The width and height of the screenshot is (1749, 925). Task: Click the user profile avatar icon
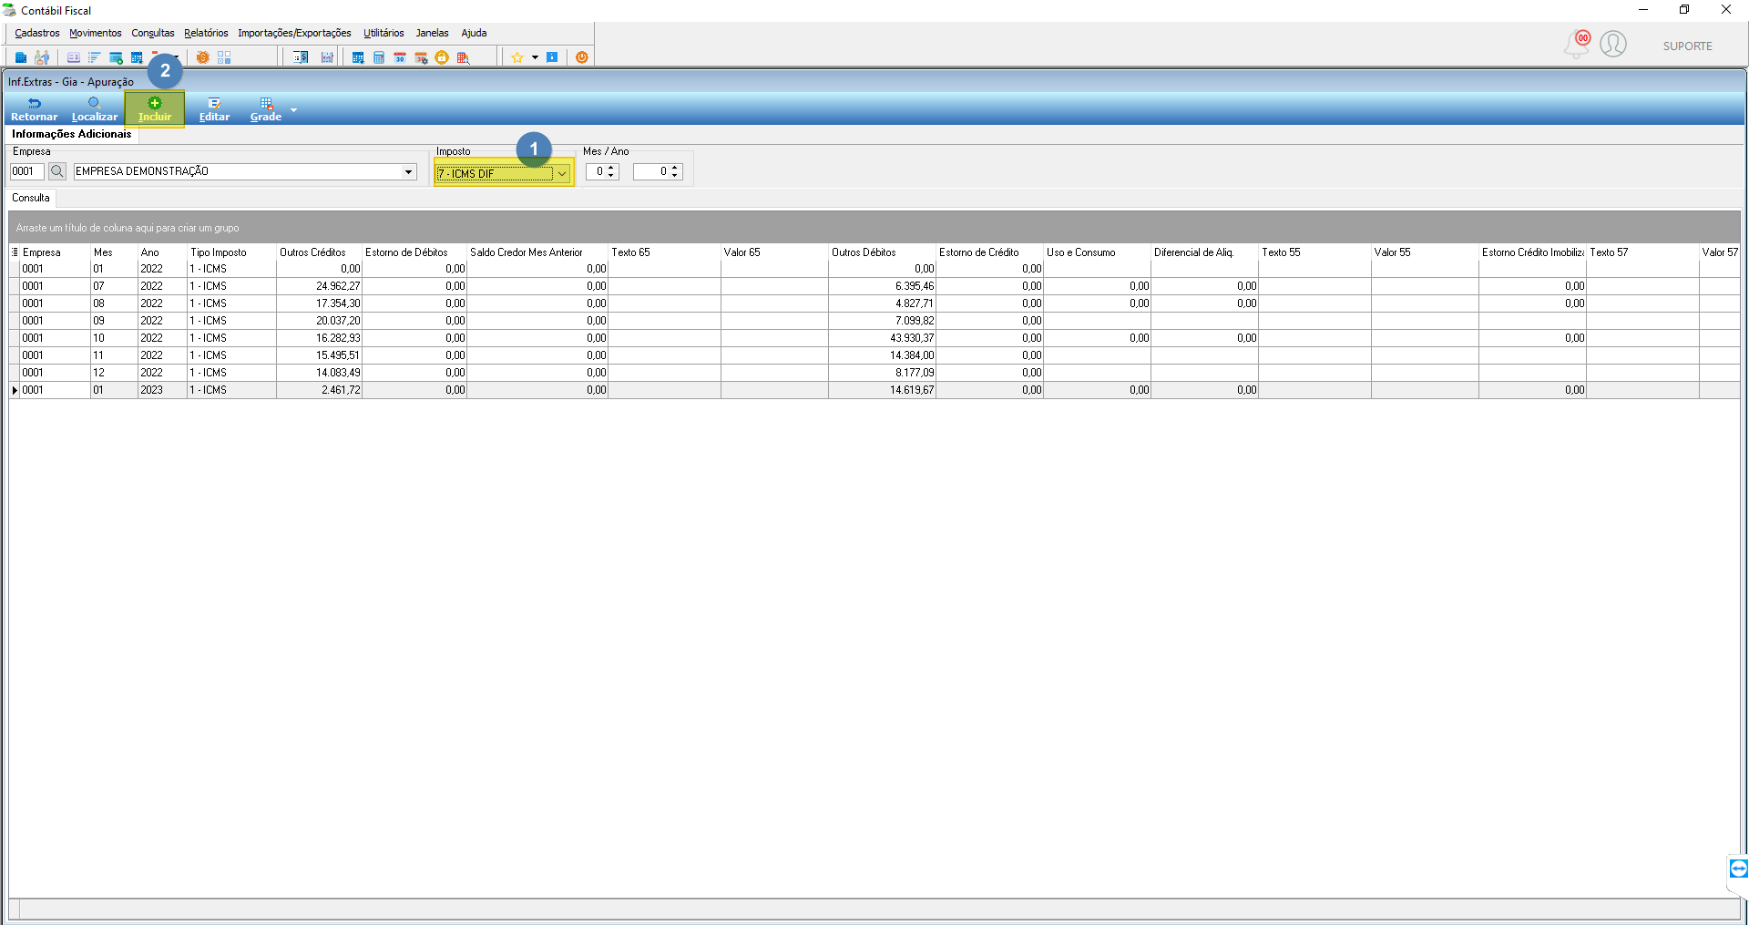(x=1613, y=44)
